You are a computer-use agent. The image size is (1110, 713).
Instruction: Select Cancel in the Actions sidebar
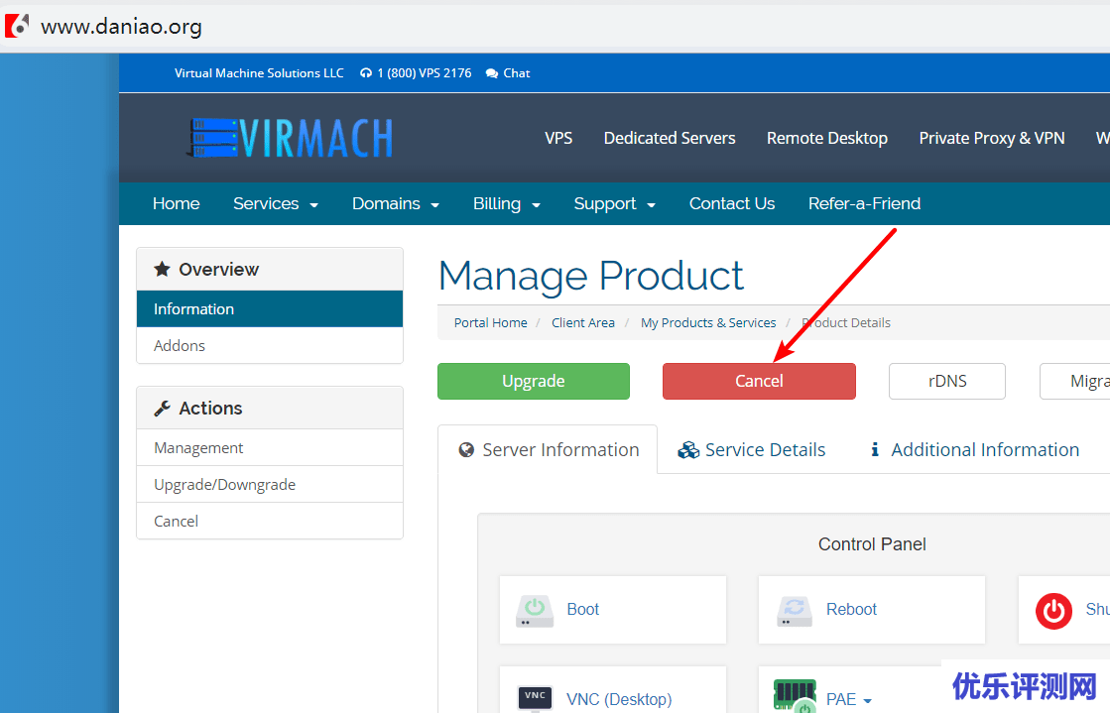point(270,522)
